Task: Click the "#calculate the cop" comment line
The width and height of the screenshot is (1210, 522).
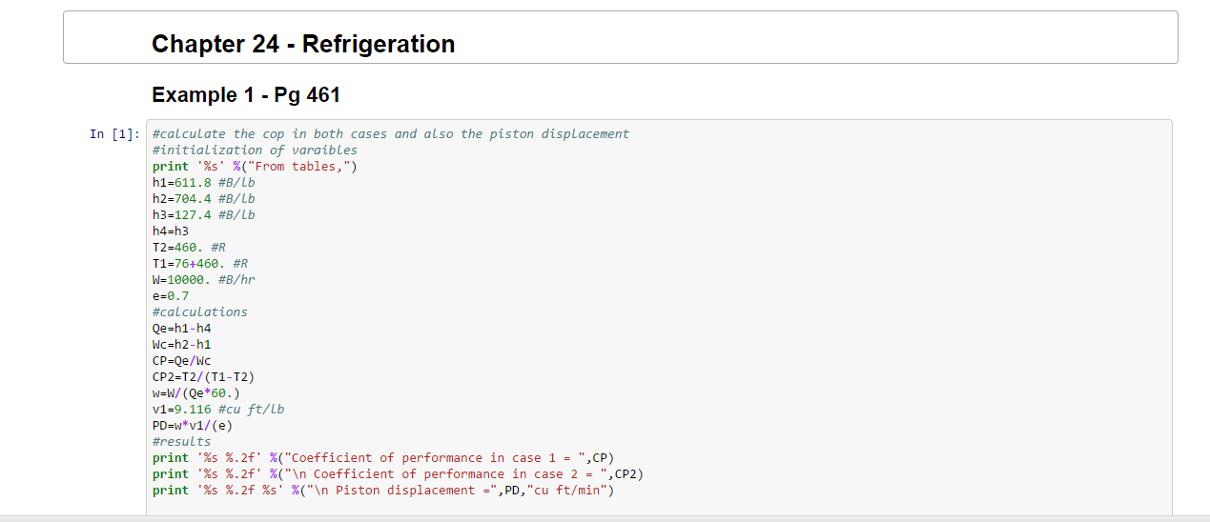Action: click(x=390, y=134)
